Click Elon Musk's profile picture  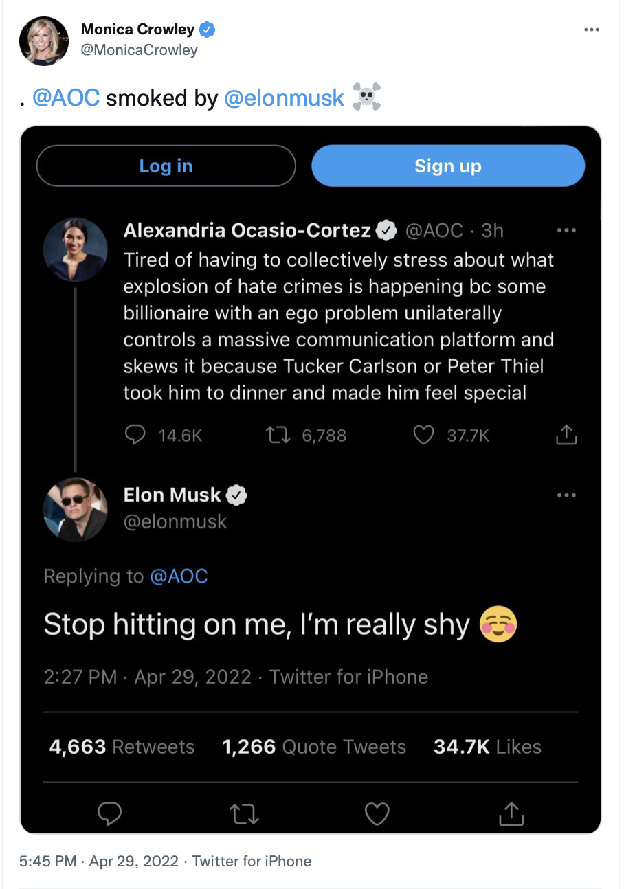76,510
